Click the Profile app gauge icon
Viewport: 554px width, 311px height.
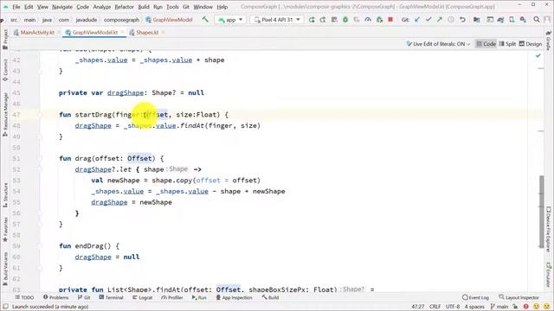pos(368,20)
